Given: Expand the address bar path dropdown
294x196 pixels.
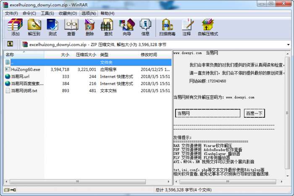Looking at the screenshot, I should 288,44.
